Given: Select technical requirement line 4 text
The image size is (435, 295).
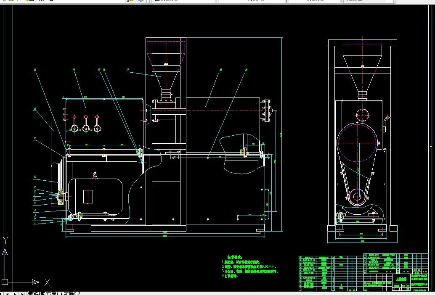Looking at the screenshot, I should [230, 276].
